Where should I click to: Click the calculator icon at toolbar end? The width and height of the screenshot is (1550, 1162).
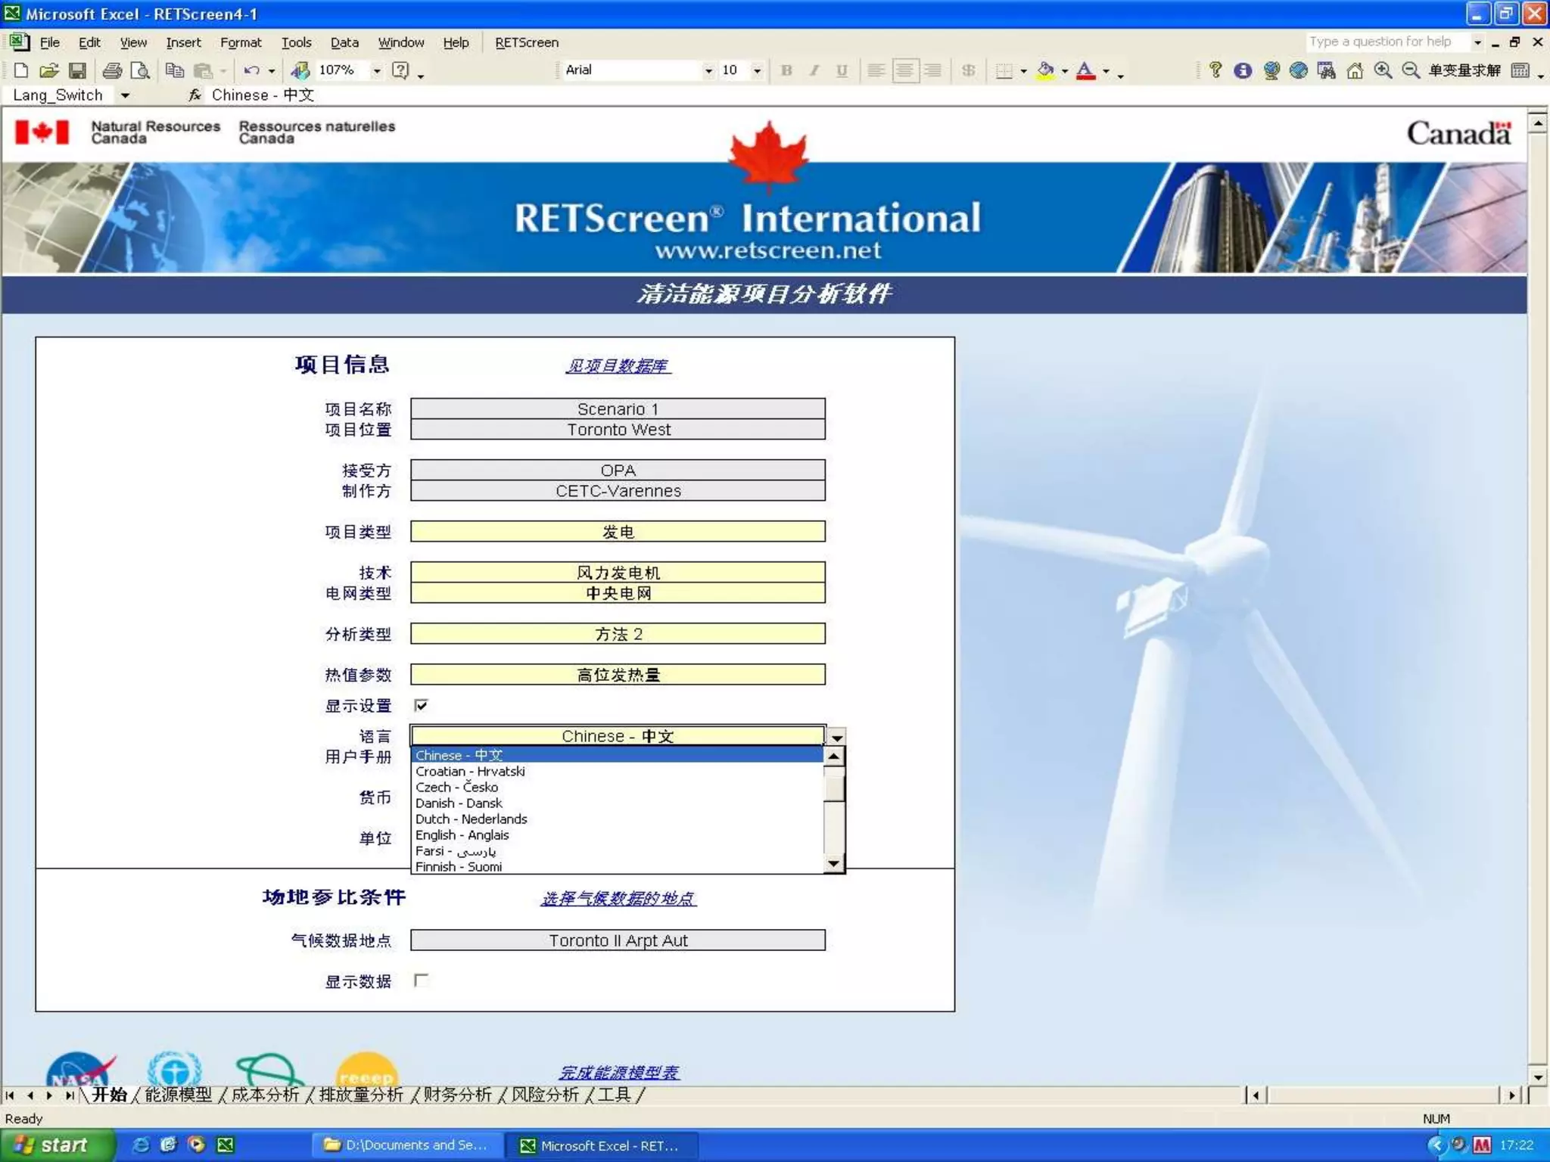(1520, 70)
